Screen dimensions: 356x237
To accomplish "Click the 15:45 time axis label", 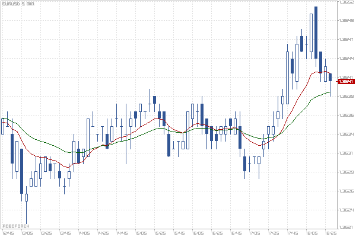I will pos(179,233).
